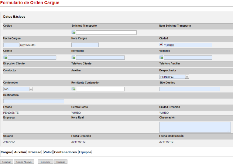The image size is (233, 164).
Task: Switch to the Equipos tab
Action: coord(85,152)
